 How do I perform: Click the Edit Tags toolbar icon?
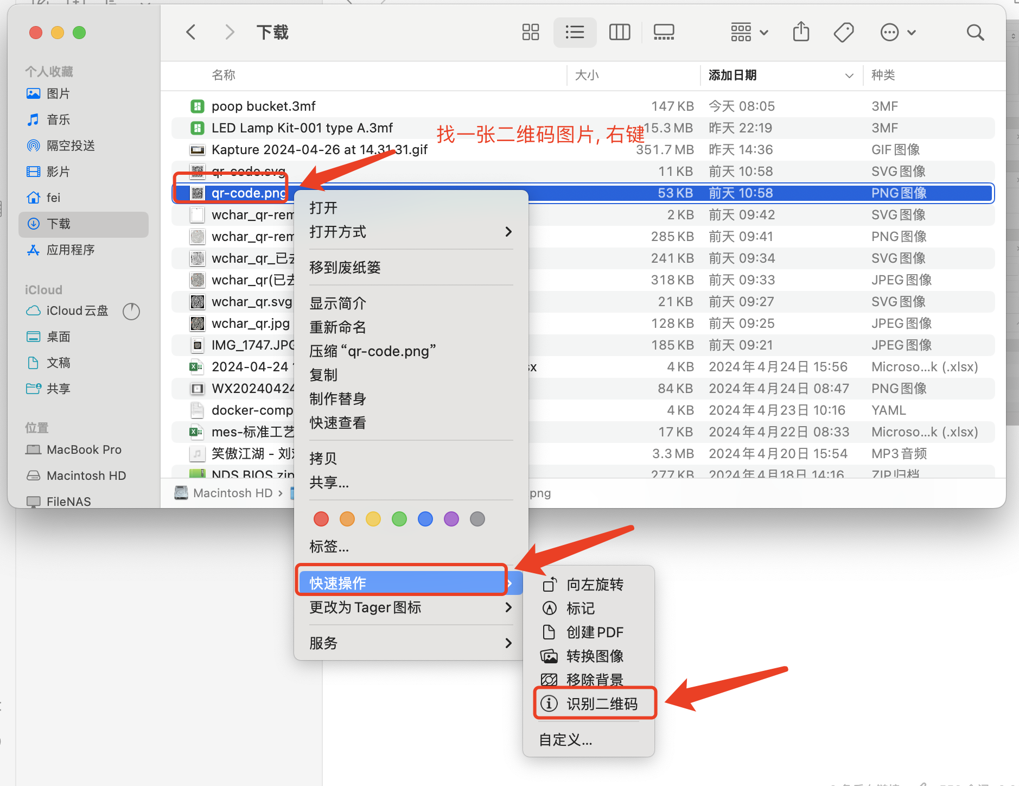tap(844, 32)
